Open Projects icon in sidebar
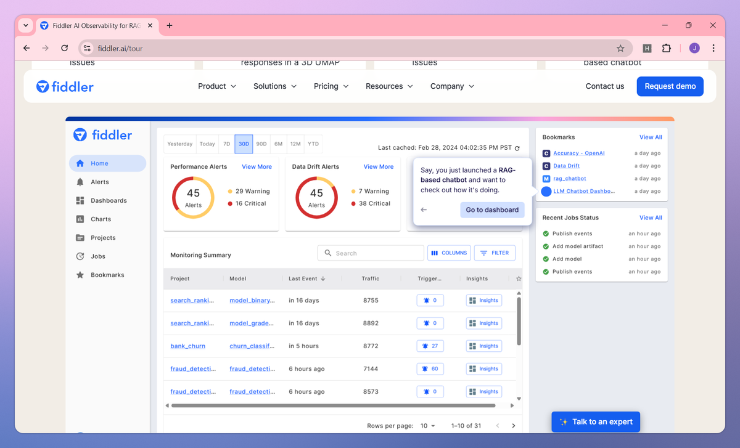The height and width of the screenshot is (448, 740). tap(80, 237)
